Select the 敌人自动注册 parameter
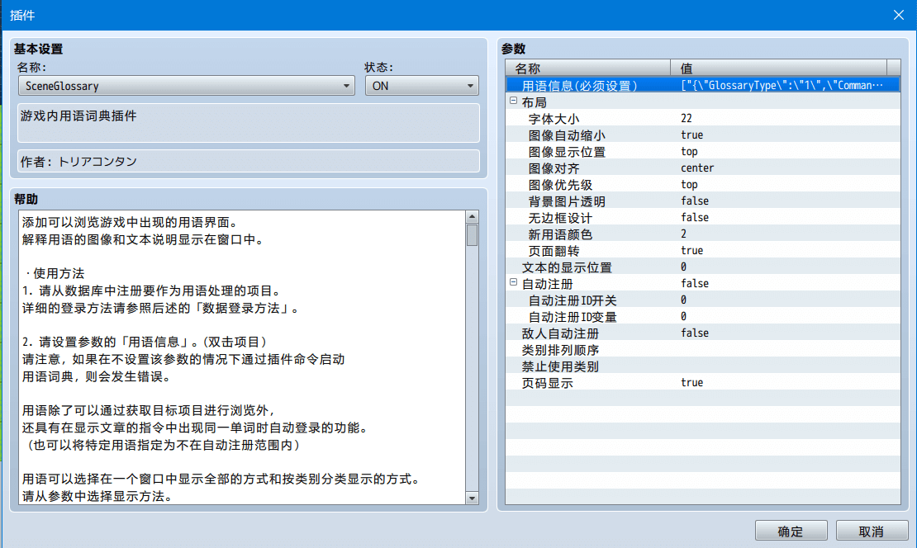This screenshot has width=917, height=548. pos(702,333)
